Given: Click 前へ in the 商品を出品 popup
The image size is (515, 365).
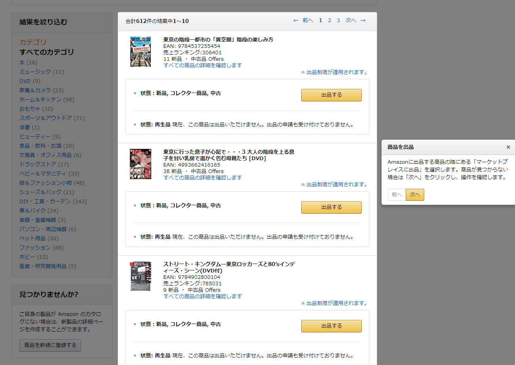Looking at the screenshot, I should (x=396, y=194).
